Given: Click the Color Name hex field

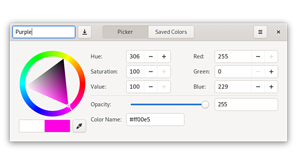Looking at the screenshot, I should tap(155, 119).
